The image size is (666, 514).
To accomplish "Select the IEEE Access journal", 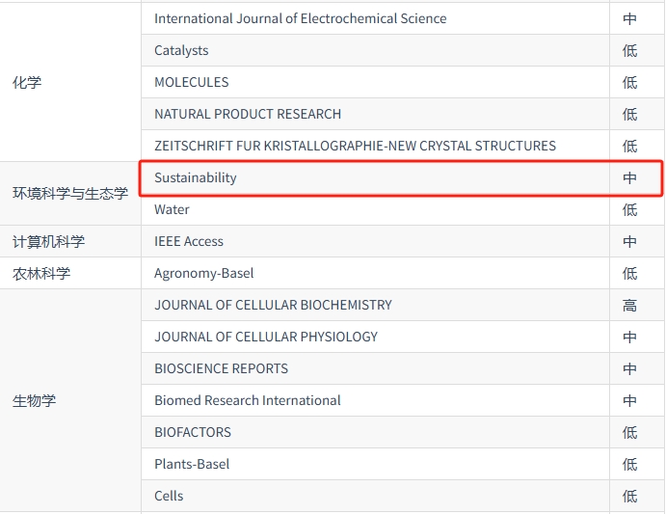I will click(x=189, y=241).
